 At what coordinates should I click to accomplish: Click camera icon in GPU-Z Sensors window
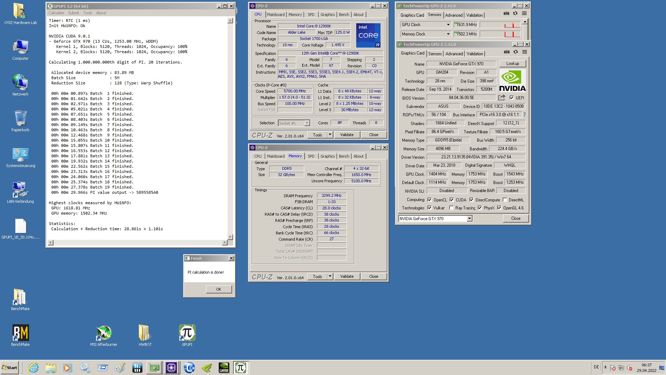click(506, 14)
